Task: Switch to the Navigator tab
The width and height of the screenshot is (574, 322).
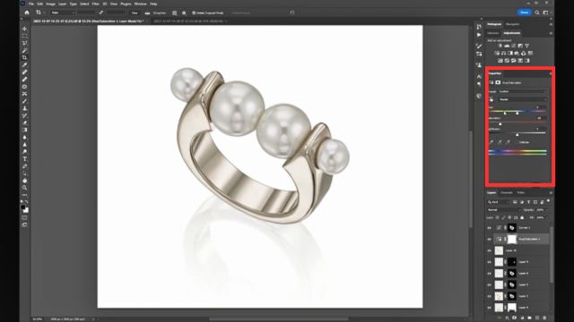Action: click(x=512, y=24)
